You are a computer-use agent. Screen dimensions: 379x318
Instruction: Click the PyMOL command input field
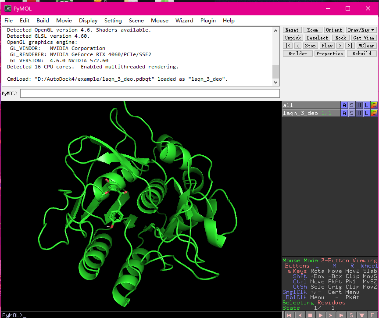(150, 93)
